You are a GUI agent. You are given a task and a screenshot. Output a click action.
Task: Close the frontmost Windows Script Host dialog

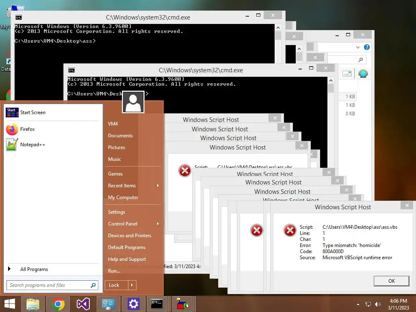(407, 205)
